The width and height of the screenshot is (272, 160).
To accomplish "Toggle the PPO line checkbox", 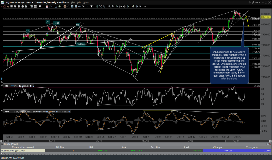I will click(x=47, y=111).
